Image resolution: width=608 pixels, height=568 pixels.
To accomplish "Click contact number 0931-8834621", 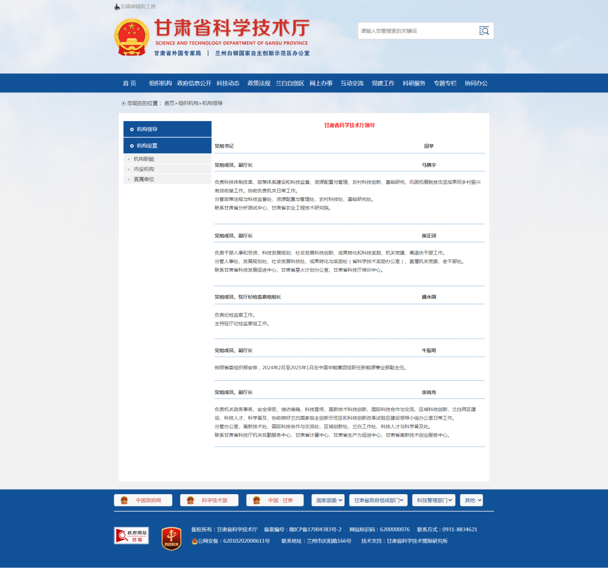I will [x=460, y=530].
